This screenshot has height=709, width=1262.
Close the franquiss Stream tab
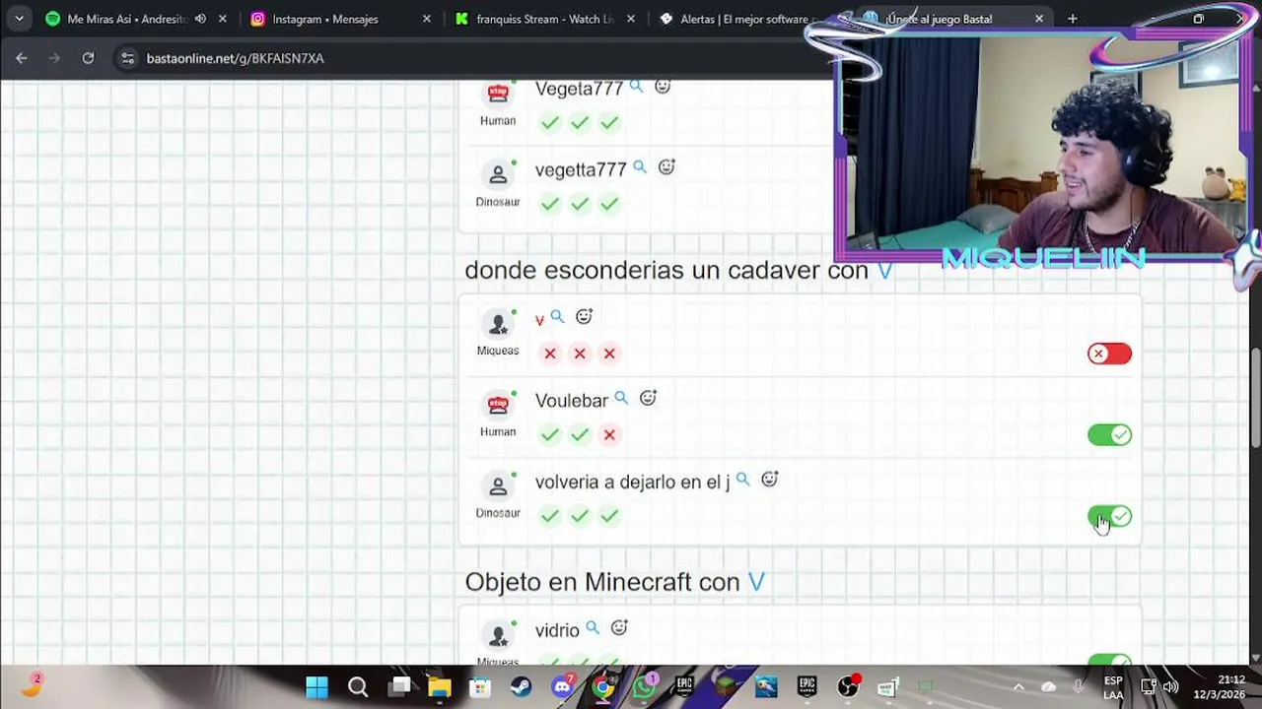pos(631,19)
